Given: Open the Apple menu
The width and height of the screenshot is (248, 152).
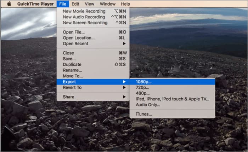Looking at the screenshot, I should point(9,4).
